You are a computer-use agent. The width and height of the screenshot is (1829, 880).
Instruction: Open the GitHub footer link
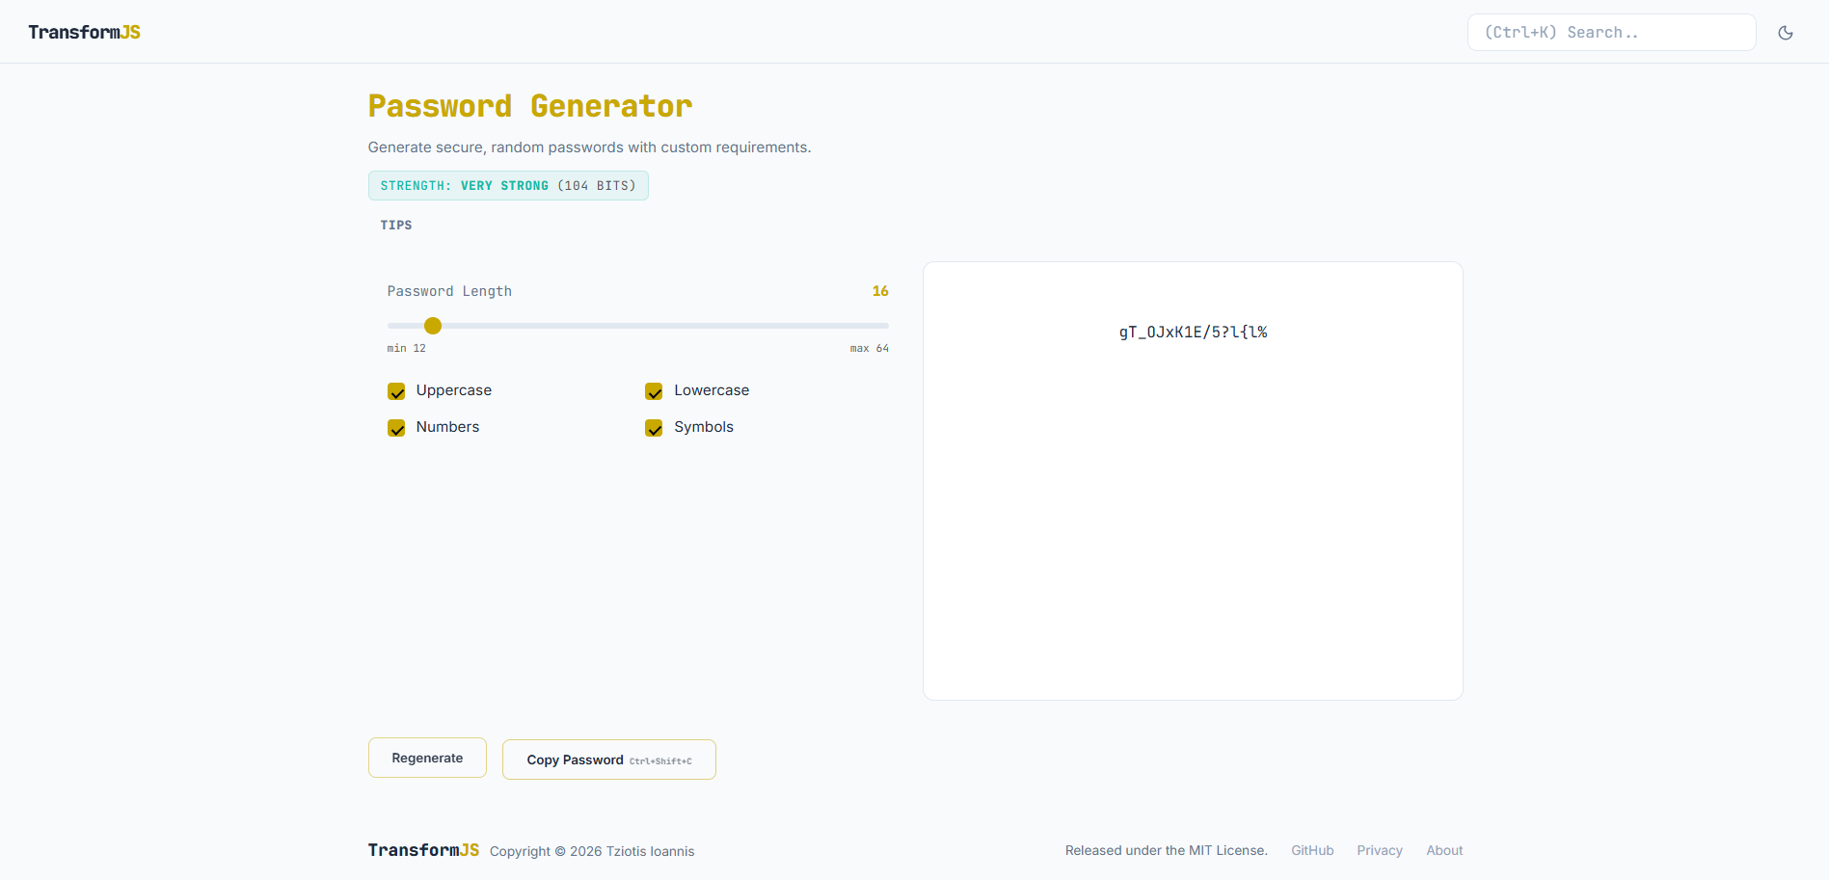coord(1312,850)
